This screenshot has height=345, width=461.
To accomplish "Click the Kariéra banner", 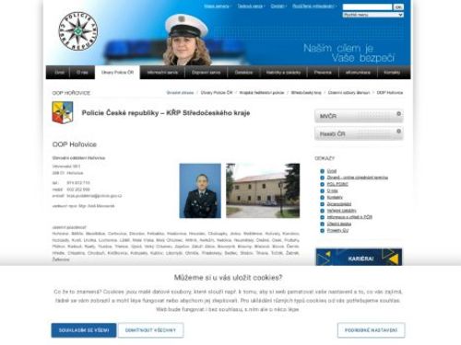I will [x=359, y=257].
